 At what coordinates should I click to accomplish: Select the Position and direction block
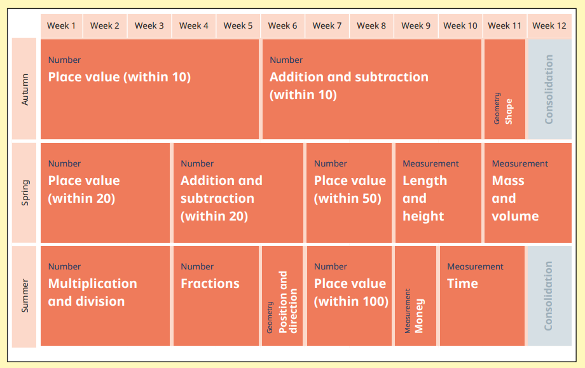tap(282, 296)
